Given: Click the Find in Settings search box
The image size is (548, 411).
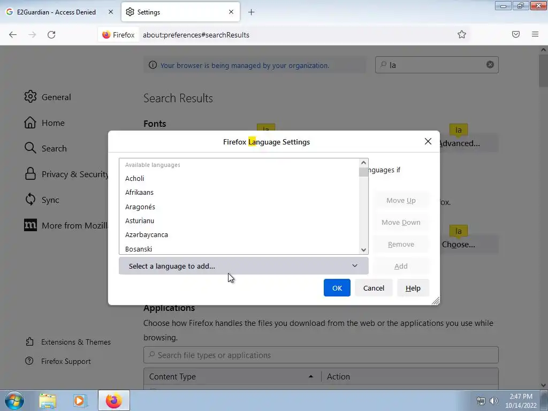Looking at the screenshot, I should [437, 65].
